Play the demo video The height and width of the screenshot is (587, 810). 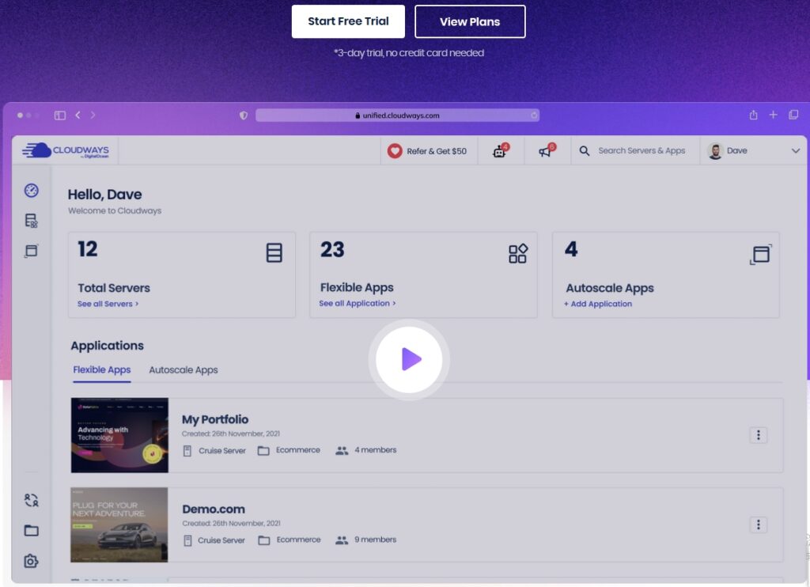409,360
